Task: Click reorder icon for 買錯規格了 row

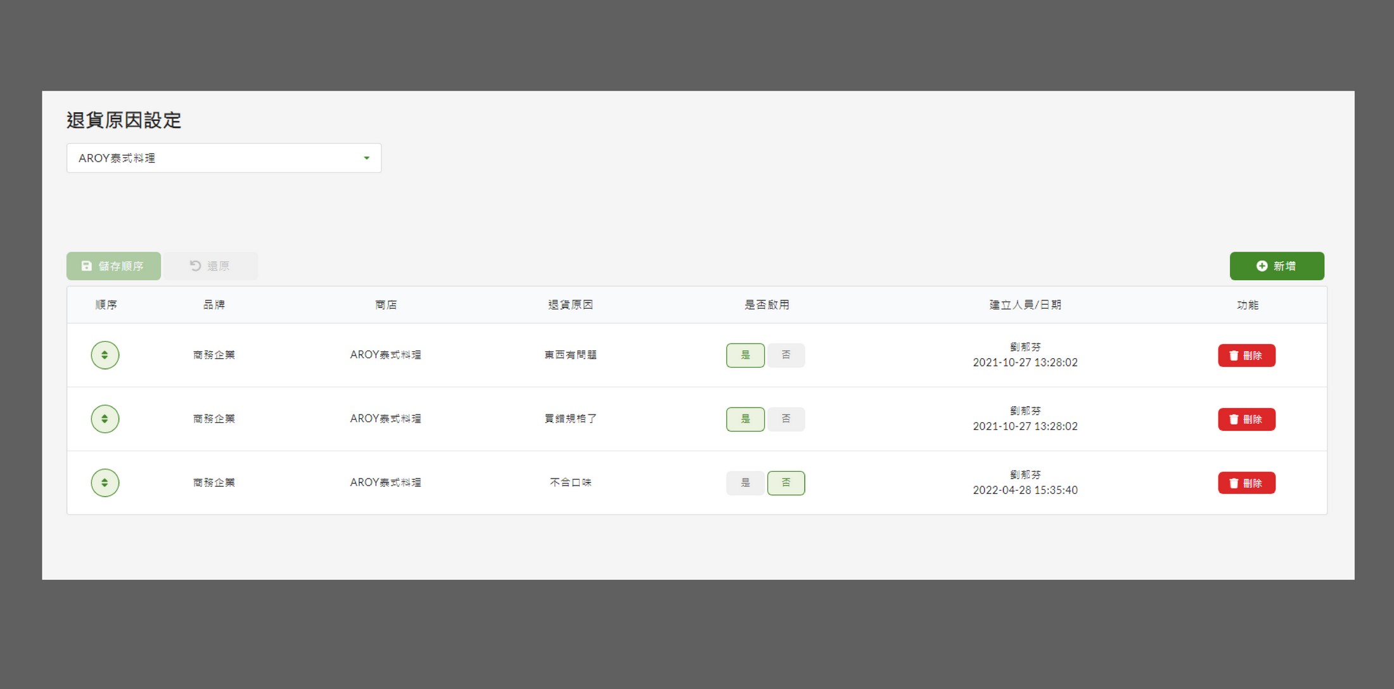Action: pyautogui.click(x=105, y=419)
